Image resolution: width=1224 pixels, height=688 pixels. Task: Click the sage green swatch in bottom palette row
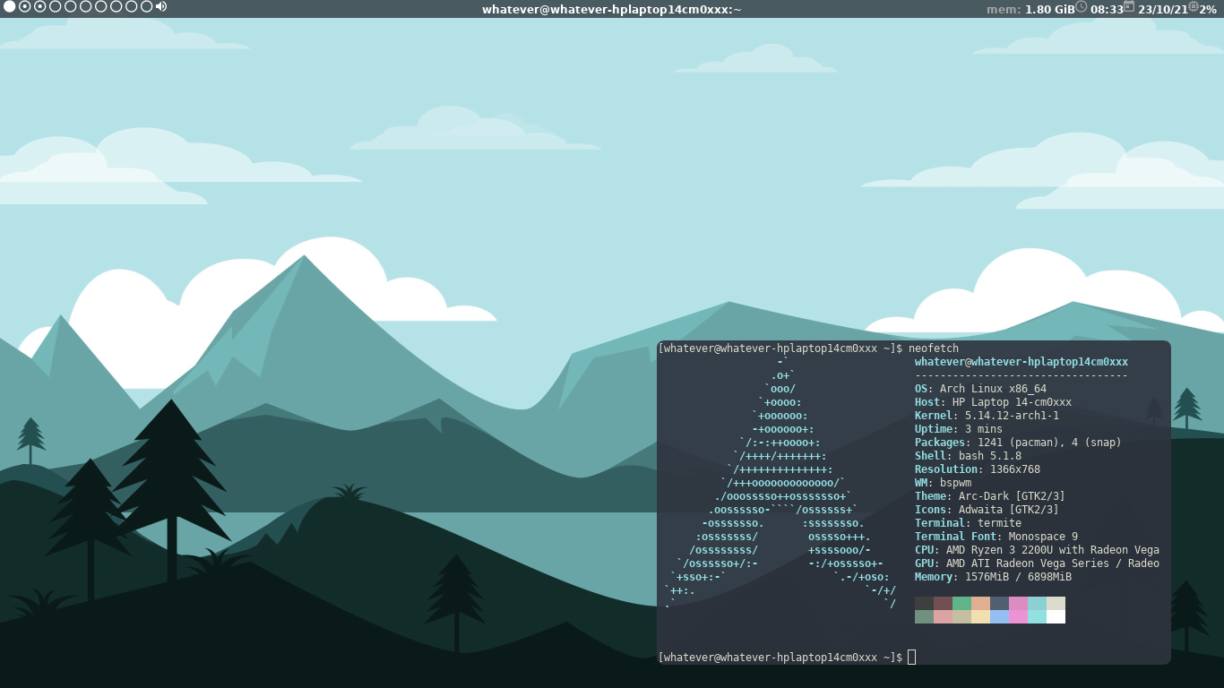click(x=924, y=616)
